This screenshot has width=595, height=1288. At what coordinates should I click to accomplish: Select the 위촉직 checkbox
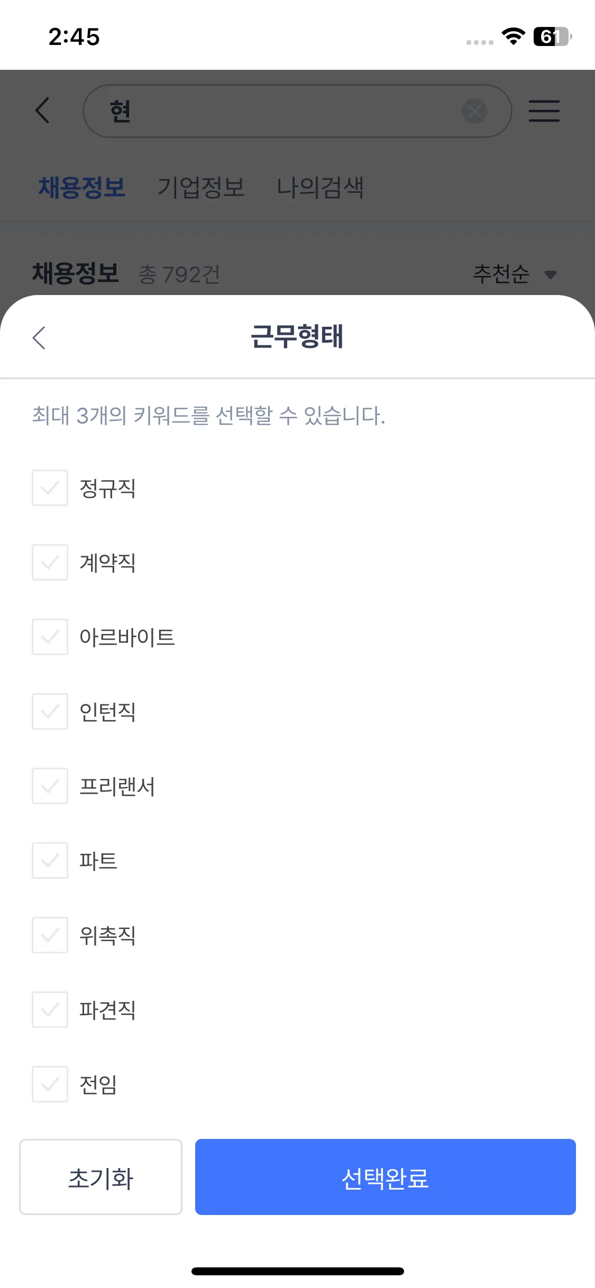pos(50,935)
